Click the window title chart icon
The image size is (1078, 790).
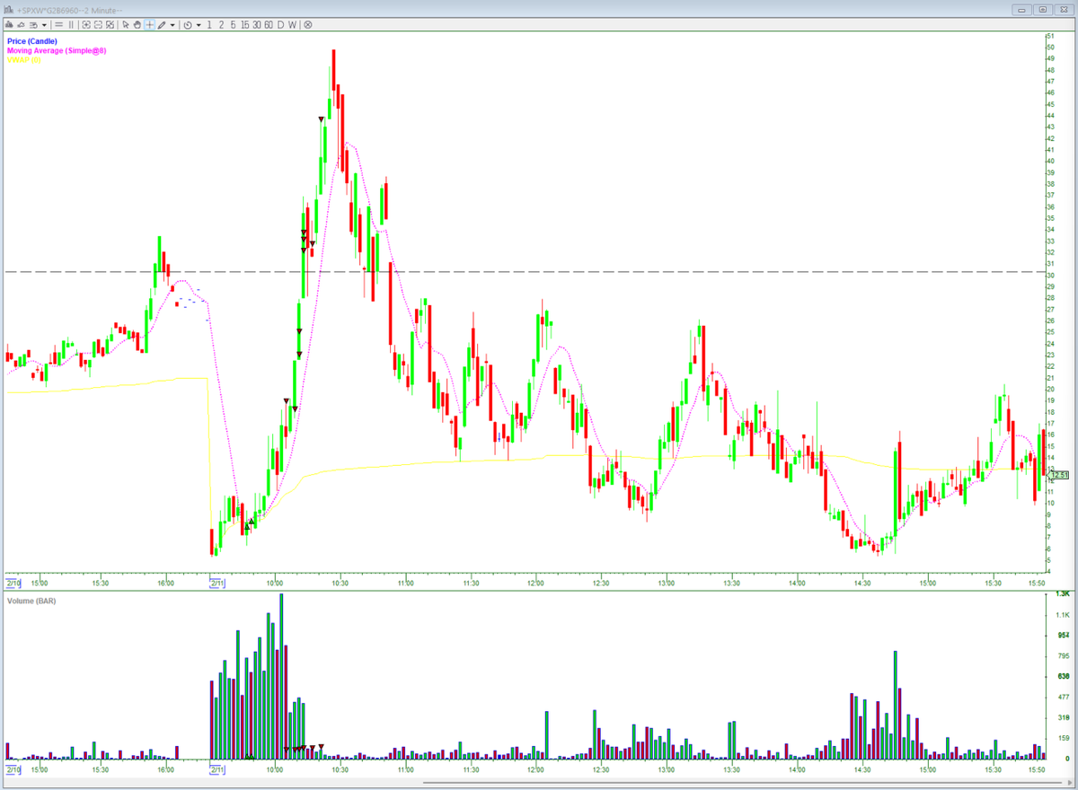8,9
